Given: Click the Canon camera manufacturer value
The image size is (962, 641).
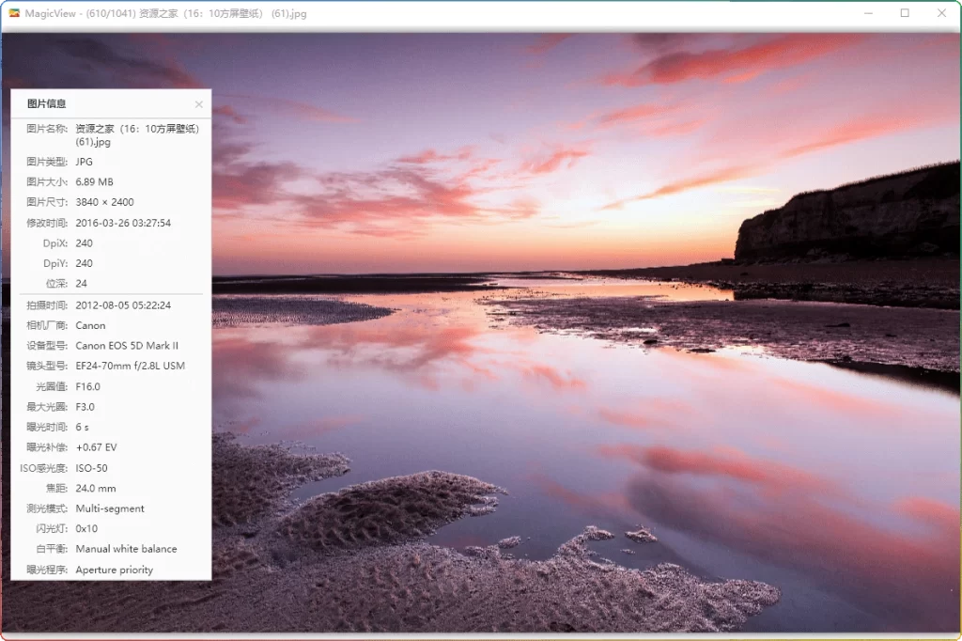Looking at the screenshot, I should tap(91, 325).
